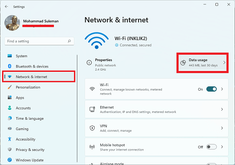This screenshot has height=165, width=235.
Task: Open Mobile hotspot share connection settings
Action: (156, 147)
